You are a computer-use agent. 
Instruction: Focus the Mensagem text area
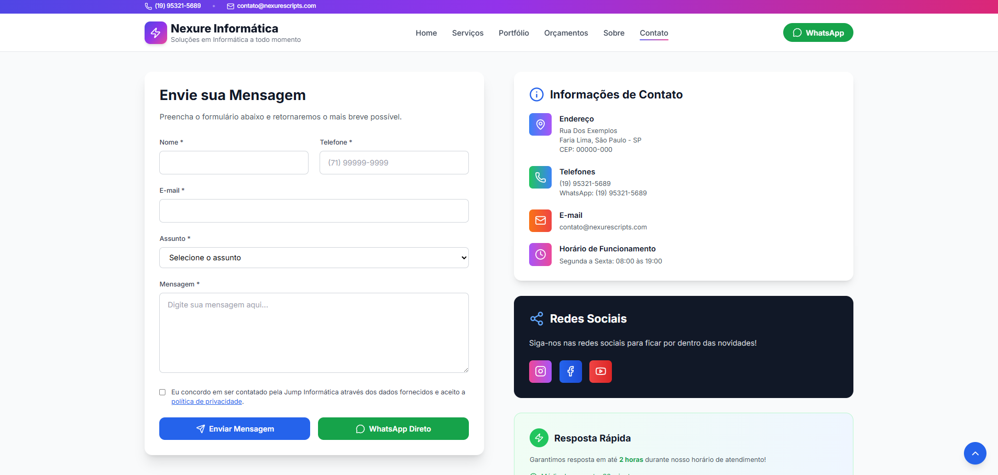(x=314, y=333)
